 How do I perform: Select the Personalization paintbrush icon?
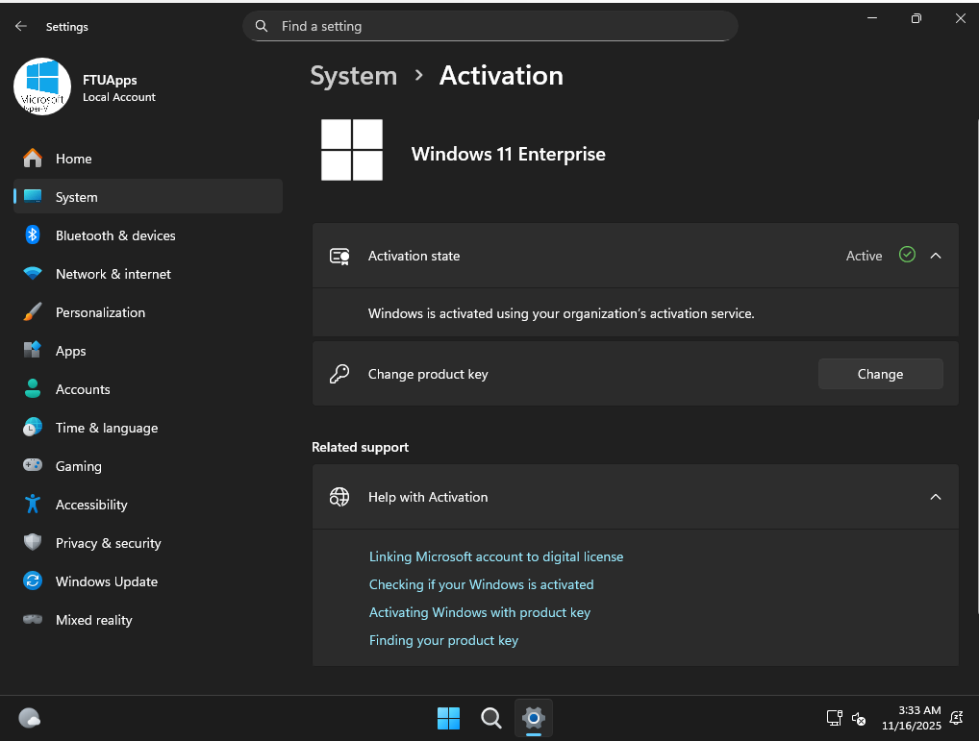pyautogui.click(x=33, y=312)
